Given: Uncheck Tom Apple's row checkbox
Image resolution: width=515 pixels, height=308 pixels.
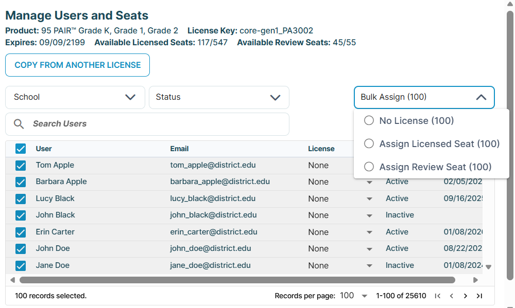Looking at the screenshot, I should tap(21, 166).
